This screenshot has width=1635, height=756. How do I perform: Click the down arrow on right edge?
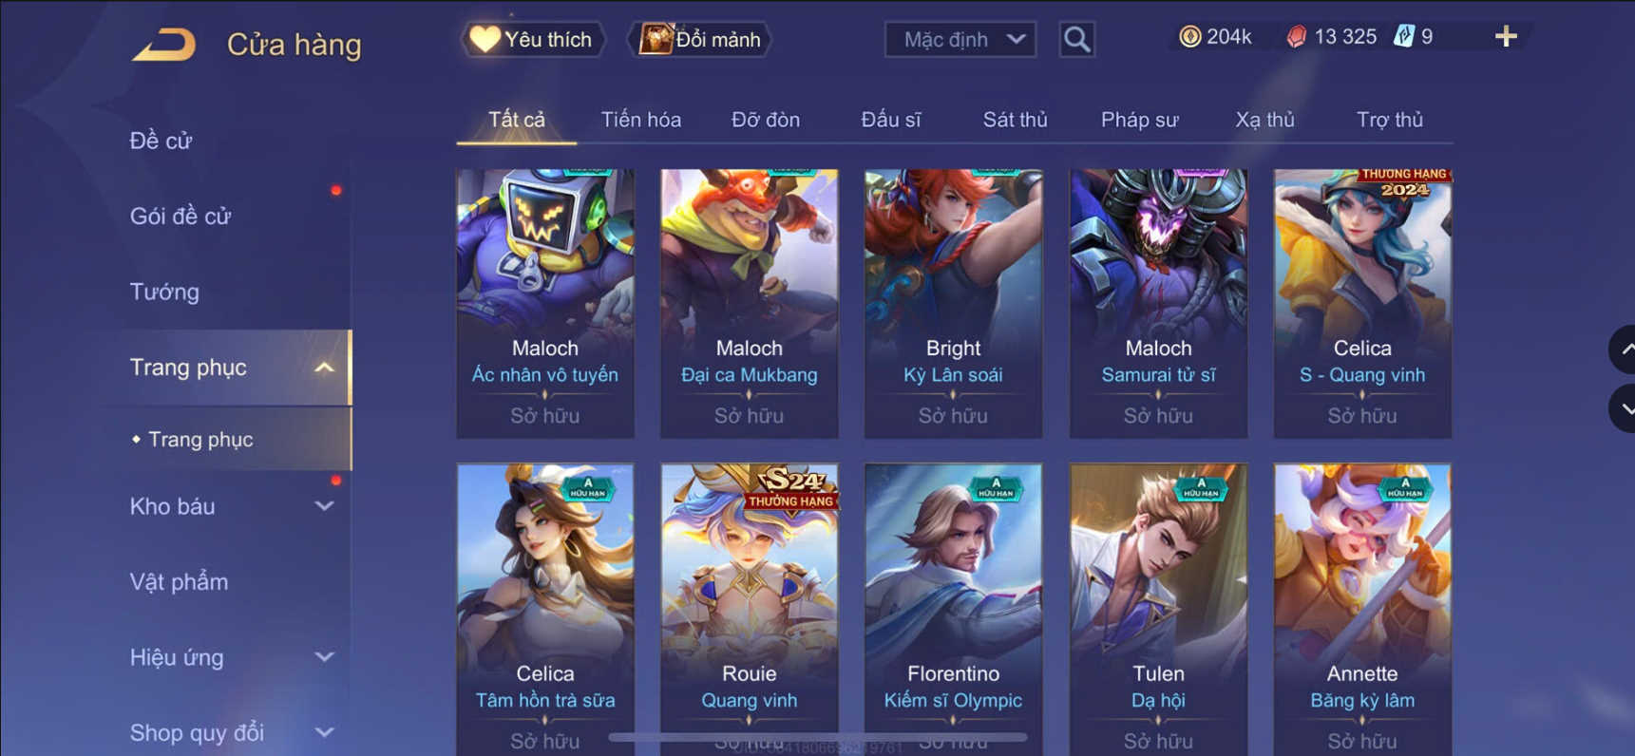1623,408
